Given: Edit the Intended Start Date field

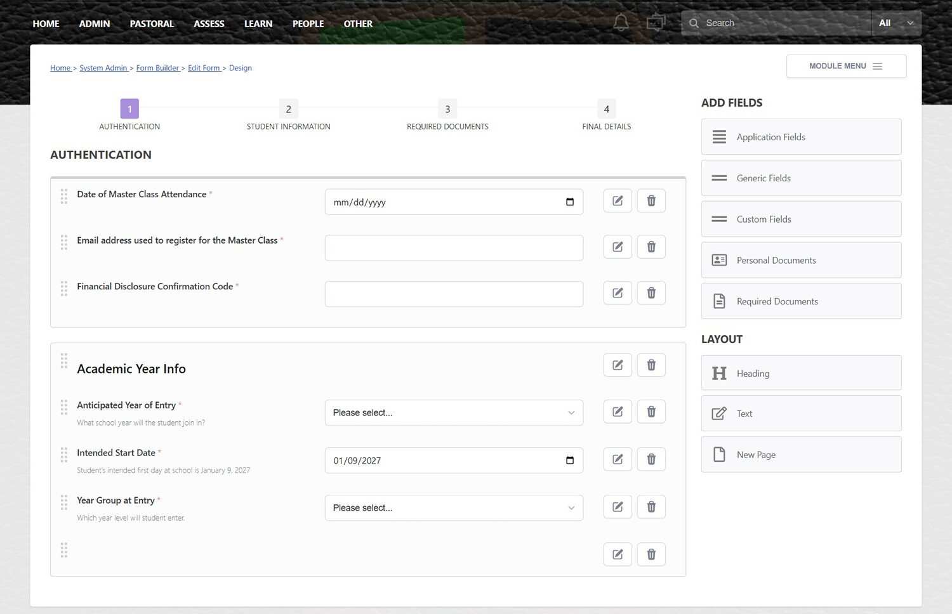Looking at the screenshot, I should coord(618,459).
